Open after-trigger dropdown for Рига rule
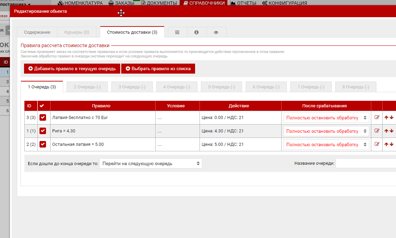The image size is (396, 238). pyautogui.click(x=326, y=131)
